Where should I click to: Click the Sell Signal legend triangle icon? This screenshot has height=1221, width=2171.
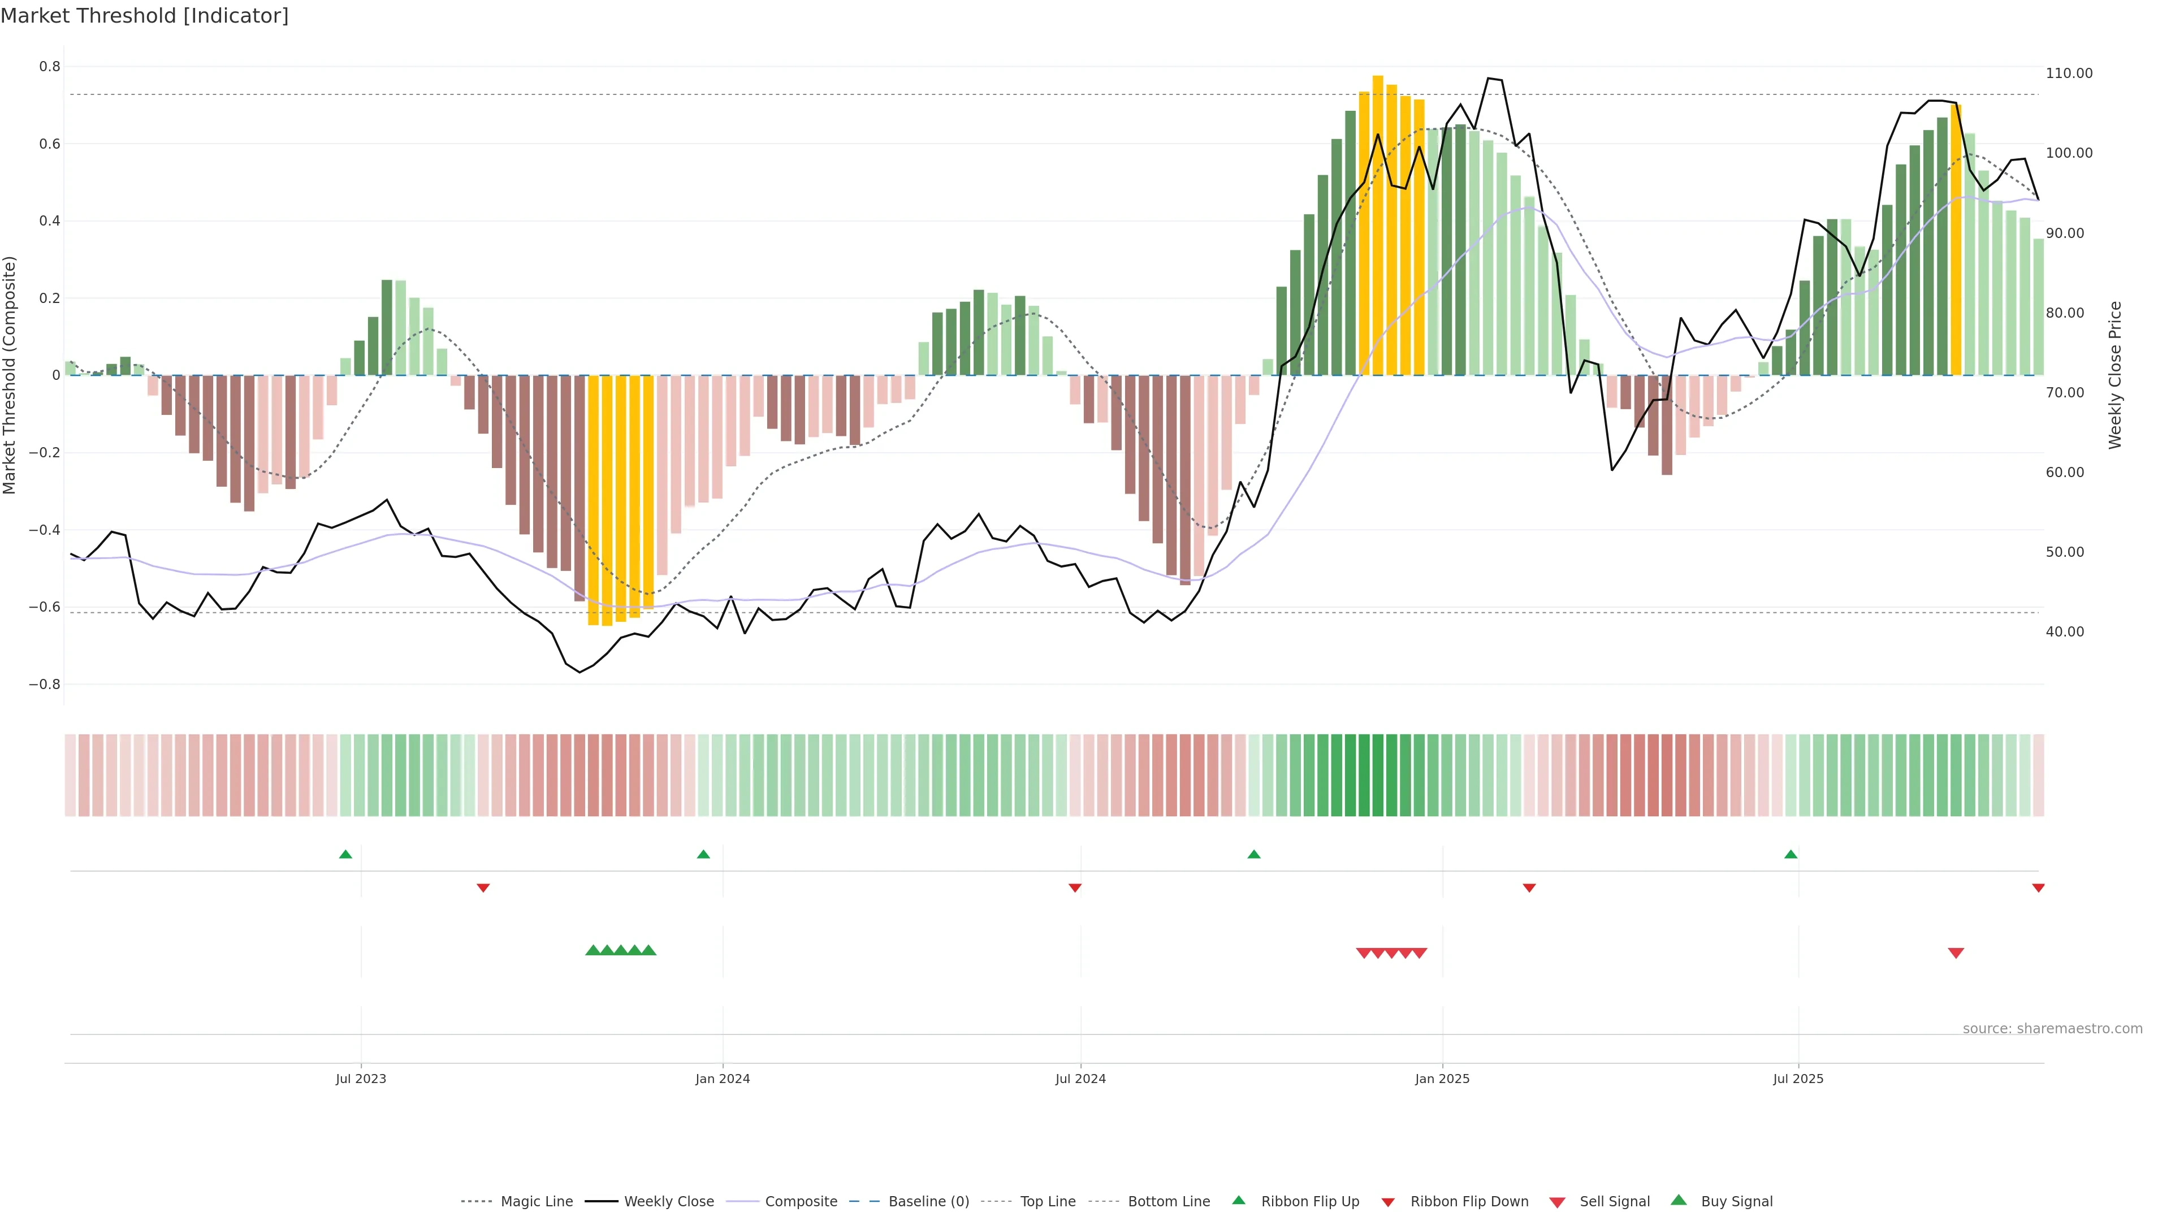[1556, 1202]
